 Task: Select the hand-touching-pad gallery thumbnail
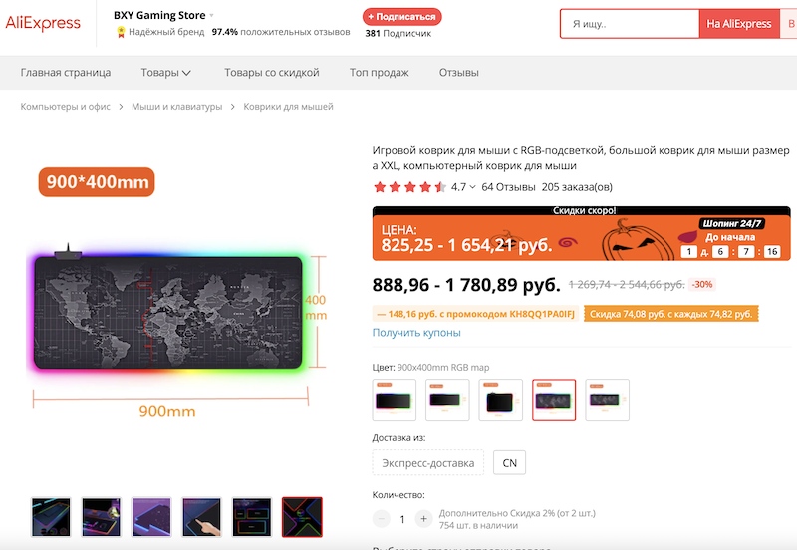pos(202,517)
